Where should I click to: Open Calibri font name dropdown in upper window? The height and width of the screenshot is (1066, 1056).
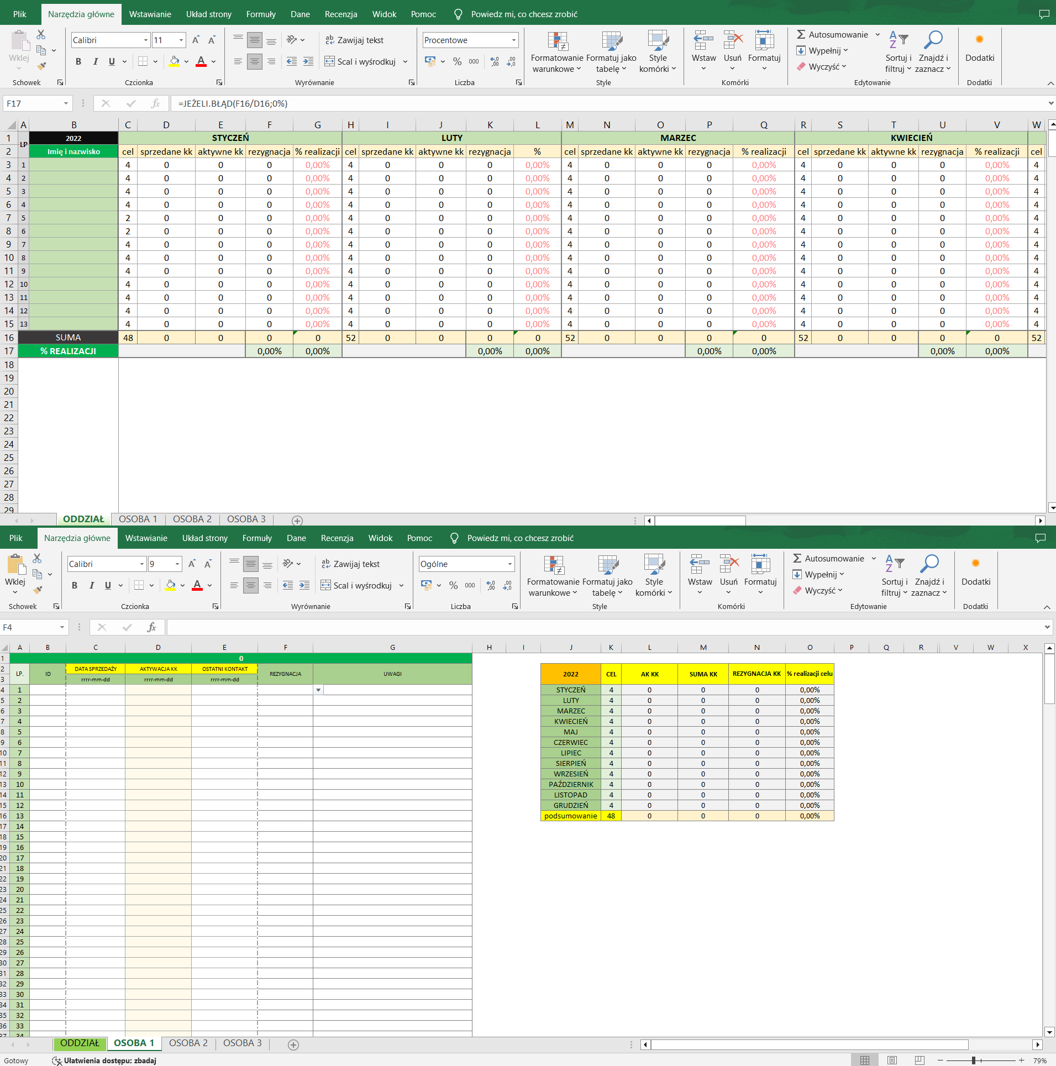(x=145, y=40)
